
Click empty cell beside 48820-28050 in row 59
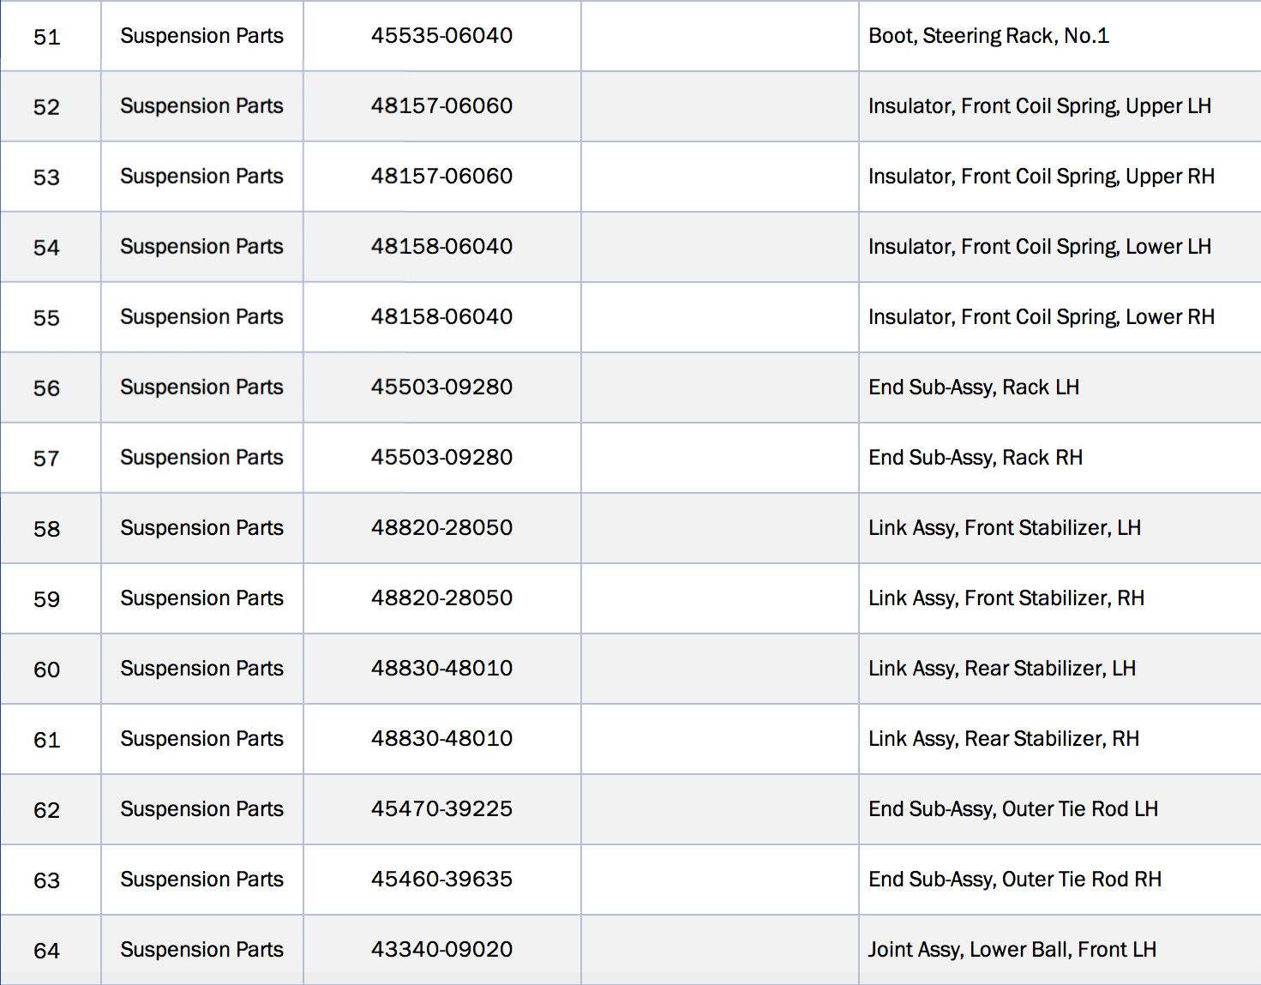[720, 598]
